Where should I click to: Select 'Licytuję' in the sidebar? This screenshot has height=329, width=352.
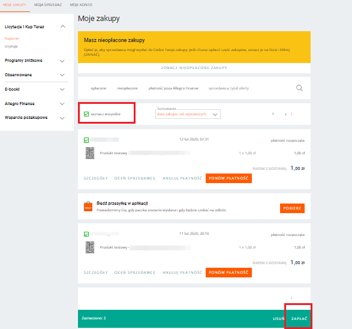click(11, 46)
